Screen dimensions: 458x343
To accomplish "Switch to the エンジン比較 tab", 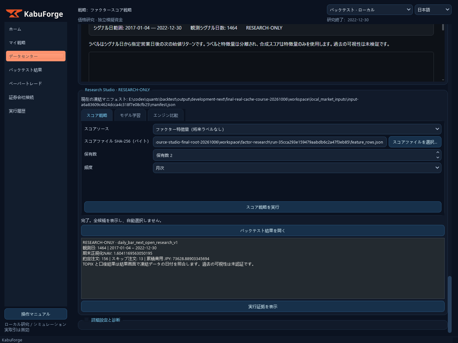I will 166,115.
